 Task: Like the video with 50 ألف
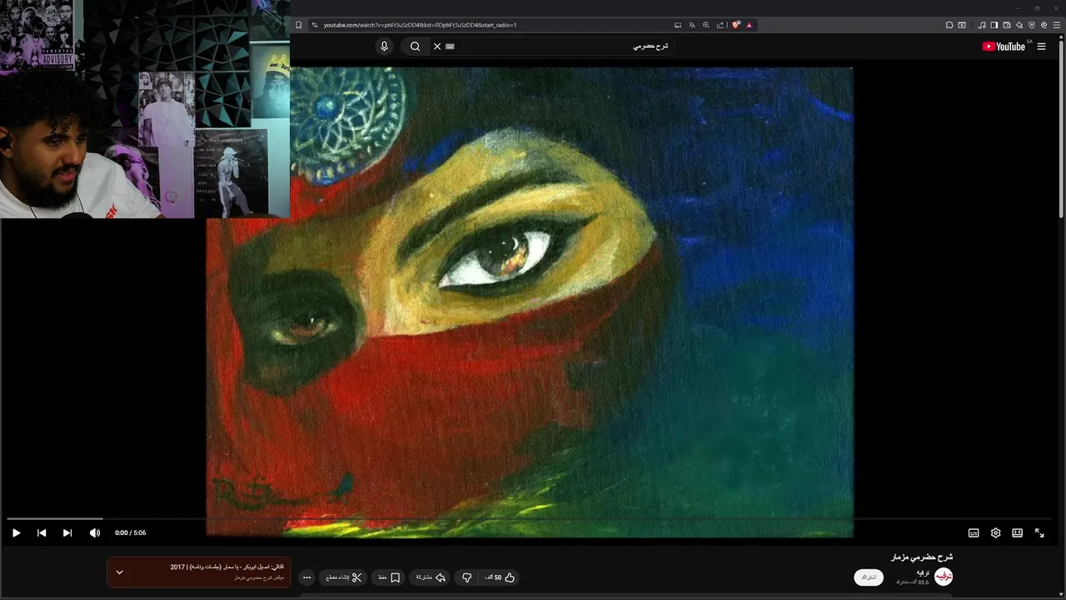(x=501, y=577)
